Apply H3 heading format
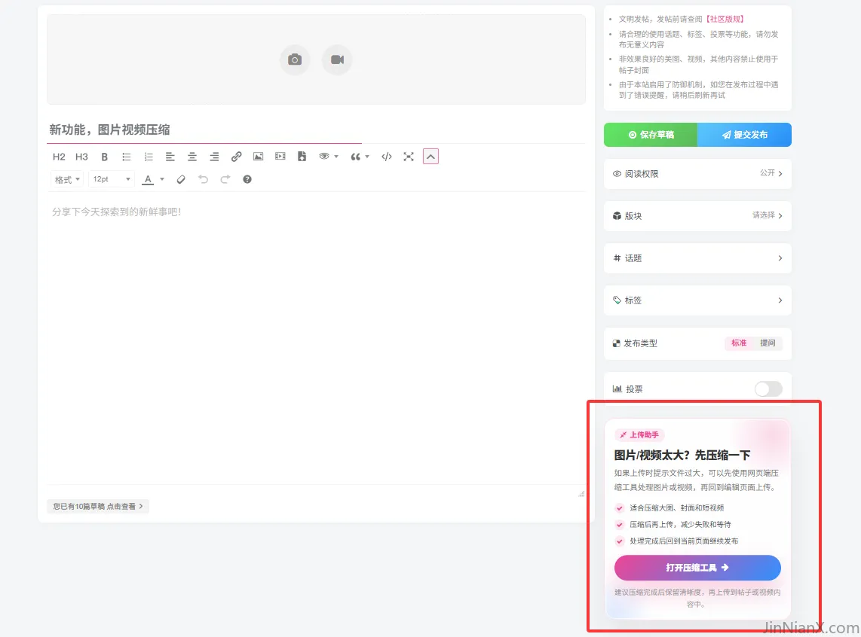Screen dimensions: 861x637 pos(81,157)
